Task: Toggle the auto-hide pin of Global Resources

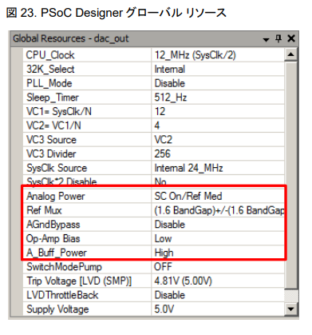Action: pyautogui.click(x=278, y=38)
